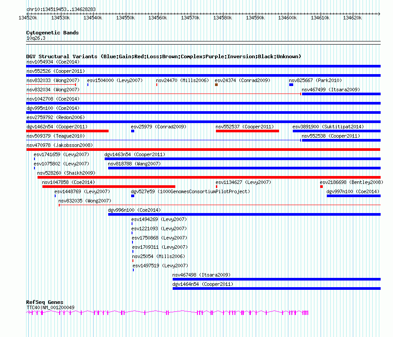This screenshot has width=393, height=337.
Task: Click nsv470978 (Jakobsson2008) label
Action: click(60, 145)
